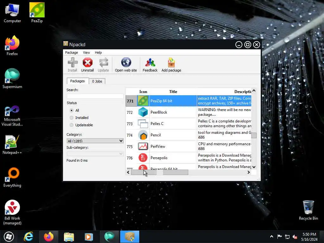
Task: Select the PeaZip 64 bit title cell
Action: click(x=173, y=101)
